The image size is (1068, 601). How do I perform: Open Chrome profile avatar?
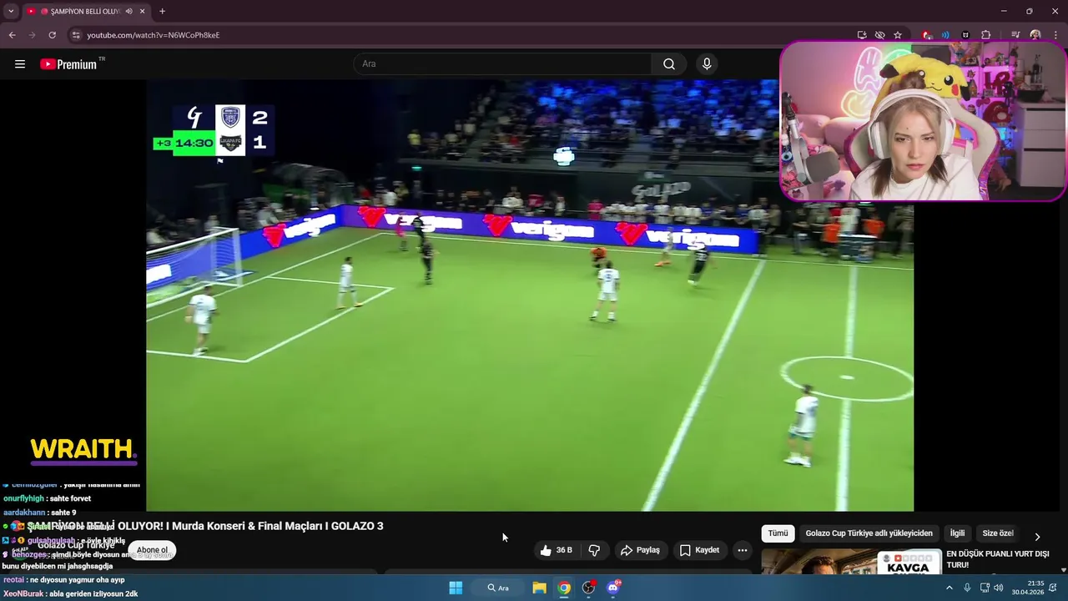tap(1035, 35)
